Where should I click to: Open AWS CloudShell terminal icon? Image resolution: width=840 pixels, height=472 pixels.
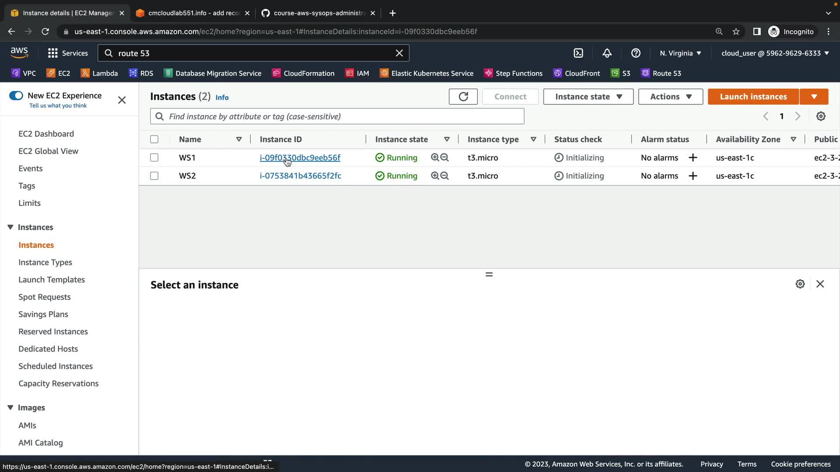tap(578, 53)
